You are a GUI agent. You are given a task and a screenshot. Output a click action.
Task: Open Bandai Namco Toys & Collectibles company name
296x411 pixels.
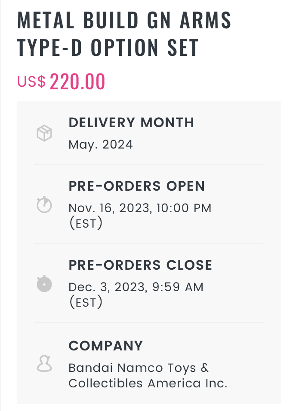coord(148,376)
